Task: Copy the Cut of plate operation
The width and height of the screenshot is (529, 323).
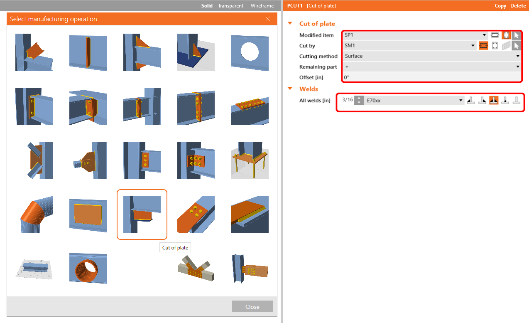Action: coord(500,5)
